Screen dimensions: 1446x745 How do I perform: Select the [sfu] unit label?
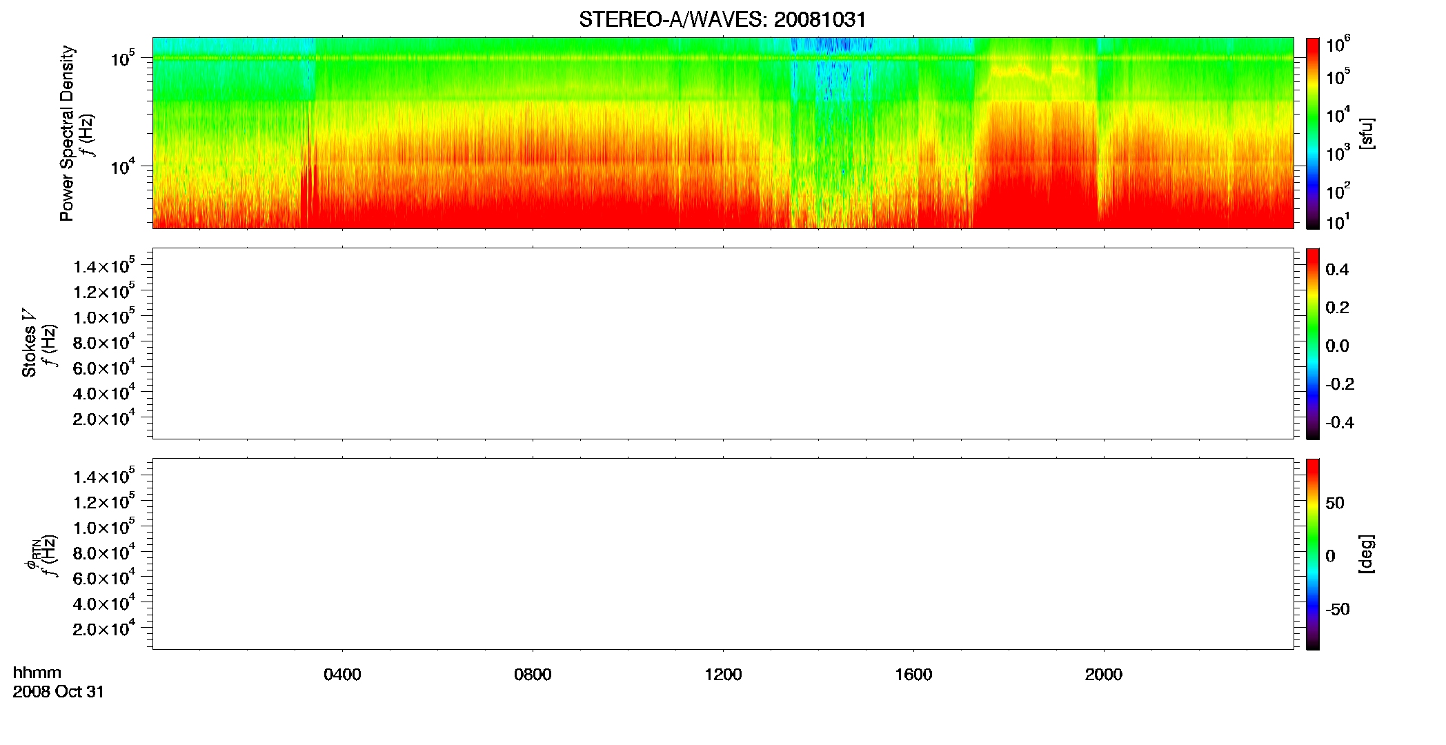coord(1366,133)
